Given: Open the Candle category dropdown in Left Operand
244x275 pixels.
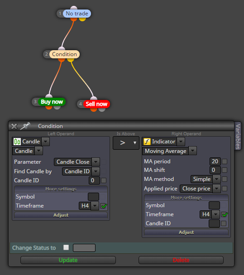Looking at the screenshot, I should 45,142.
